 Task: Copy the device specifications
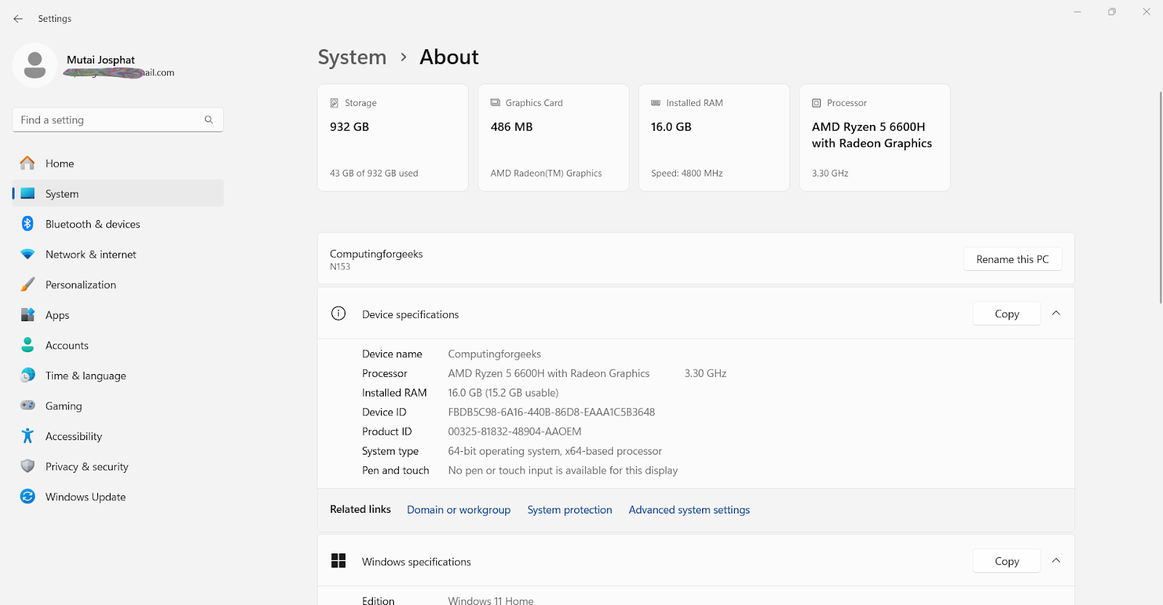point(1007,314)
